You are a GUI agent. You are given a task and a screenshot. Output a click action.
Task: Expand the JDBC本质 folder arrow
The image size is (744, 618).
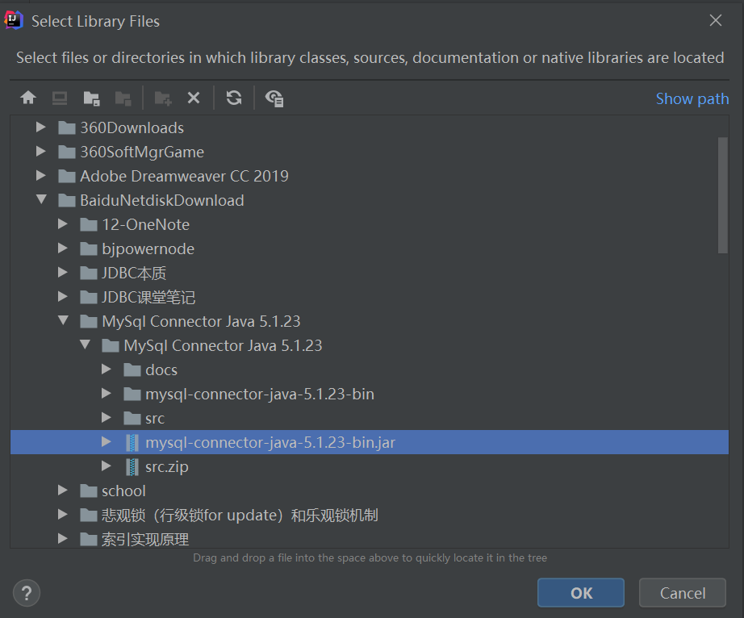point(63,272)
